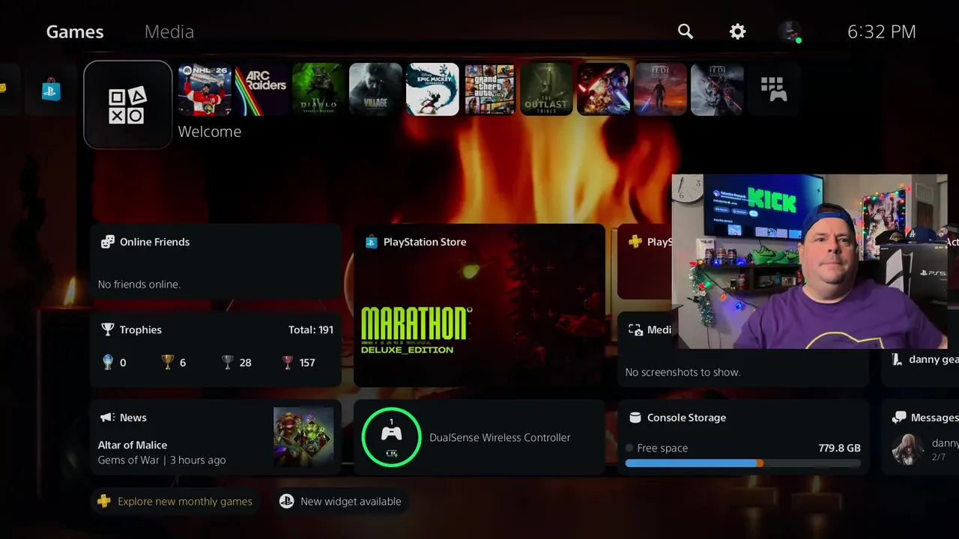Click the News megaphone icon
Screen dimensions: 959x539
tap(108, 418)
